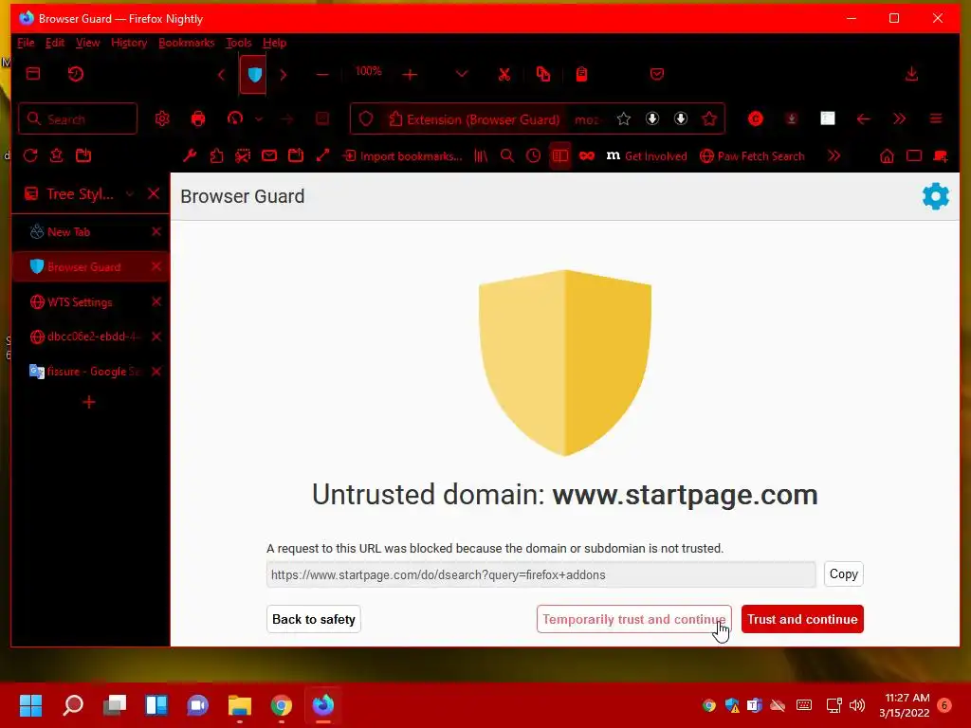Click the Reload icon

click(29, 156)
